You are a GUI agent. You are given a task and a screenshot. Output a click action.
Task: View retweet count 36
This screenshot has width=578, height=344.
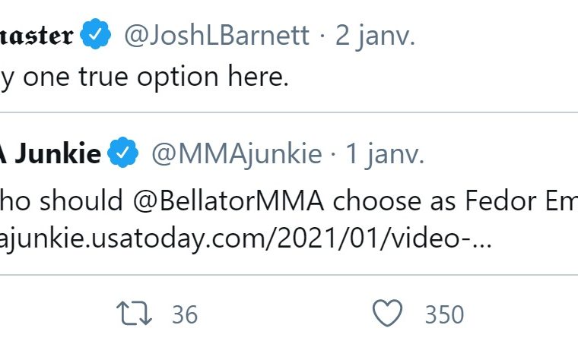tap(185, 314)
